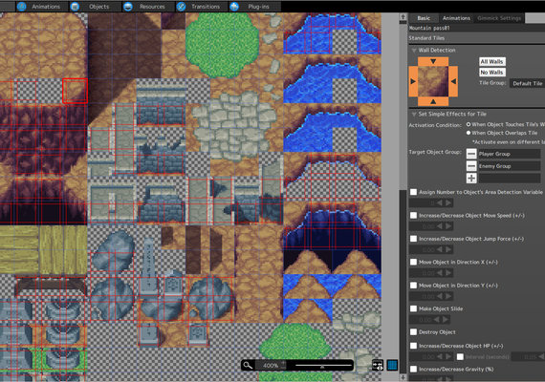Select When Object Overlaps Tile option

[469, 133]
